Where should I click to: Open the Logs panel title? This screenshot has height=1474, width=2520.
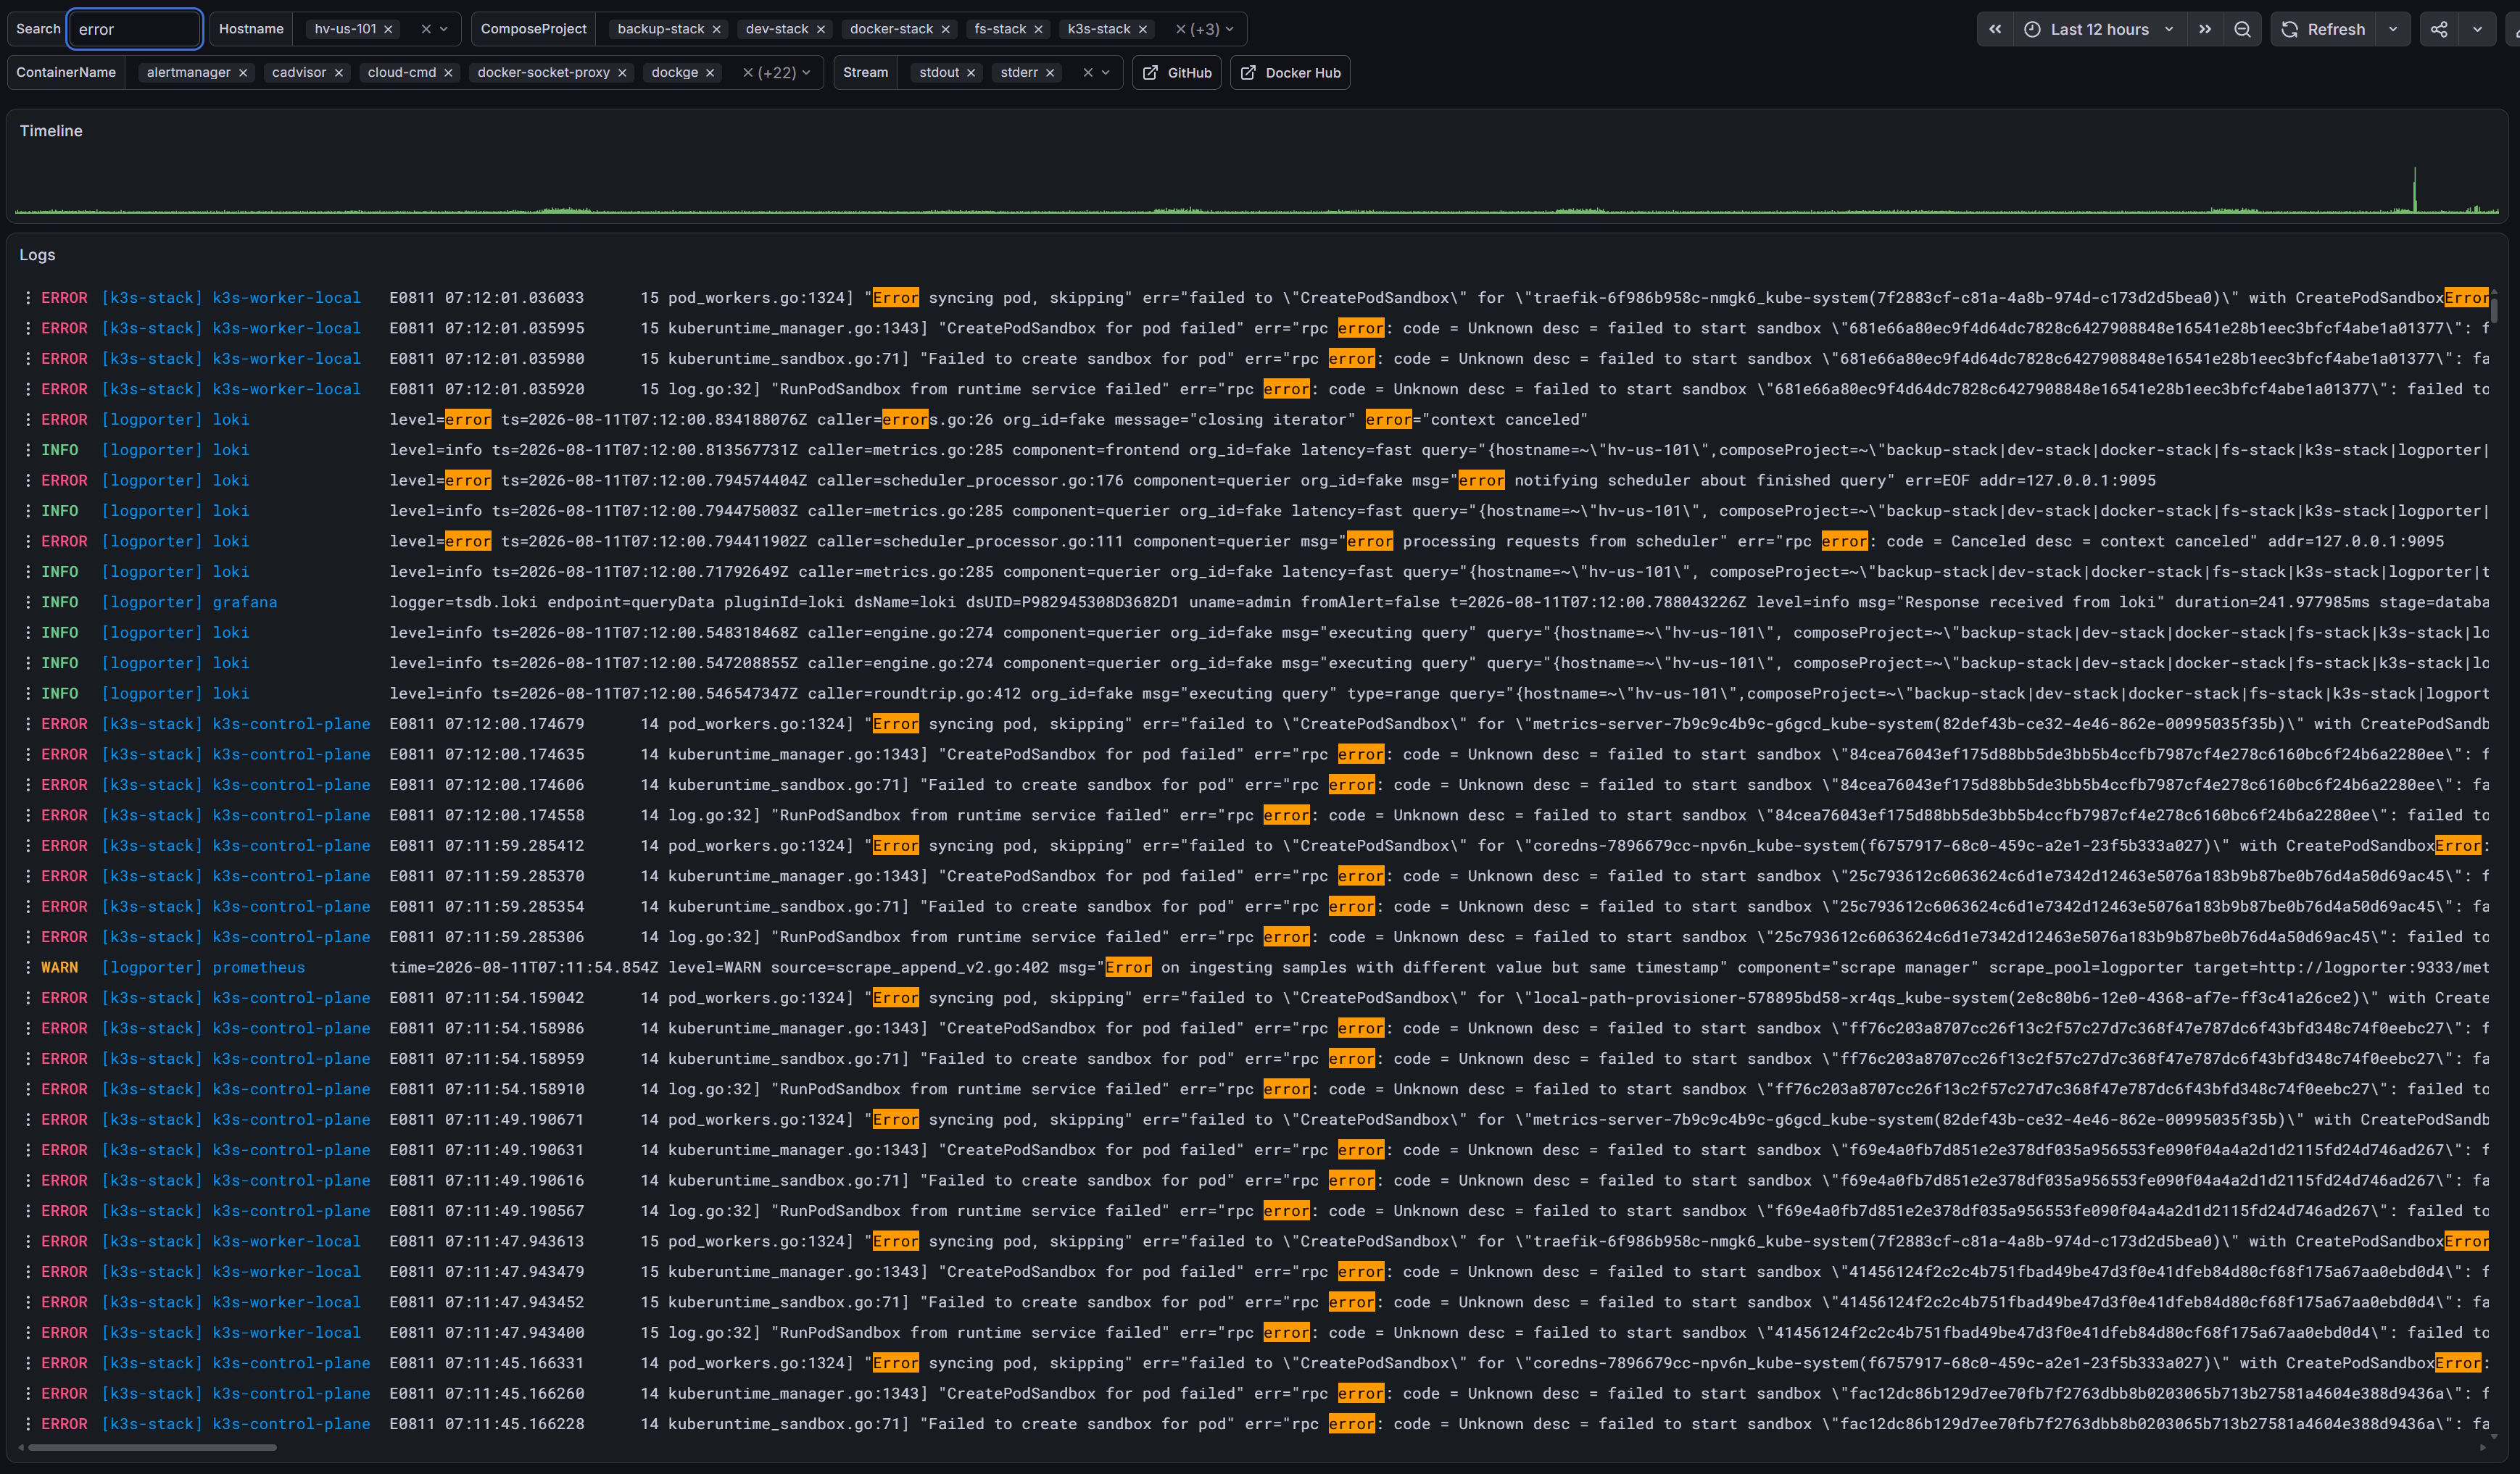[x=37, y=255]
